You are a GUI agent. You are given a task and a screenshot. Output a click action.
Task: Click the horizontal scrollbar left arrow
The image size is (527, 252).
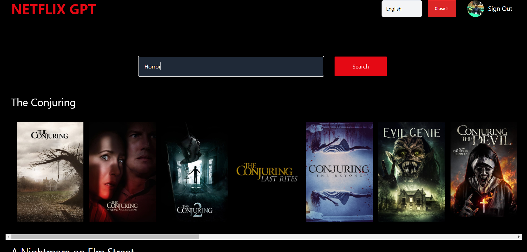click(9, 237)
